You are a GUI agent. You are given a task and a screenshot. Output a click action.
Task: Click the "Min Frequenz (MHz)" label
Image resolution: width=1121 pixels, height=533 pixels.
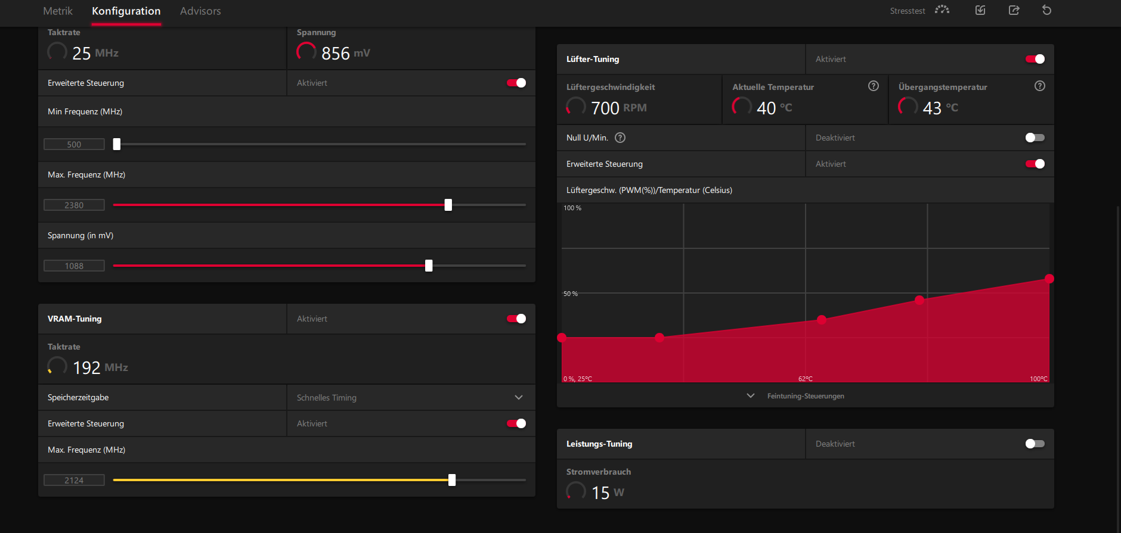point(85,111)
